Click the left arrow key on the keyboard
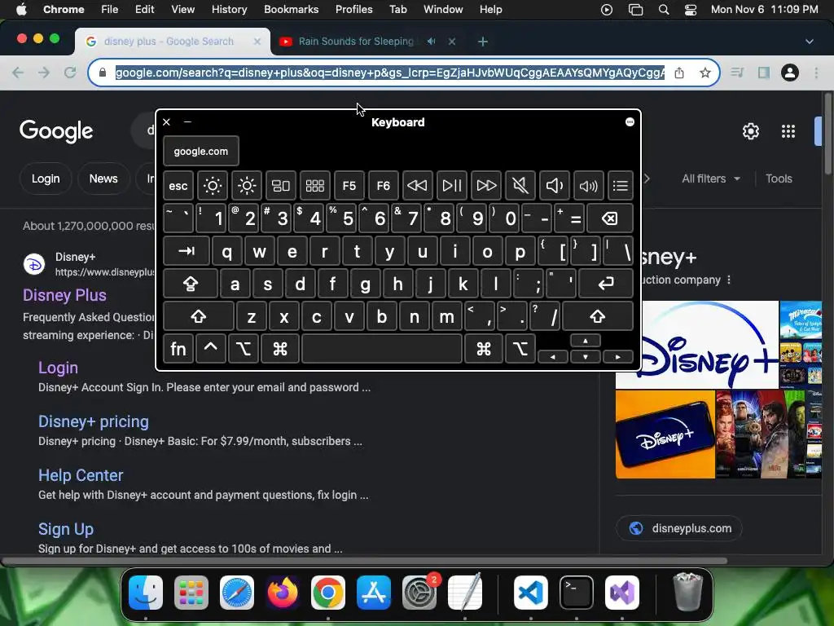This screenshot has width=834, height=626. tap(553, 357)
